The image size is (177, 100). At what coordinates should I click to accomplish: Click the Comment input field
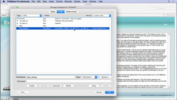[x=69, y=81]
